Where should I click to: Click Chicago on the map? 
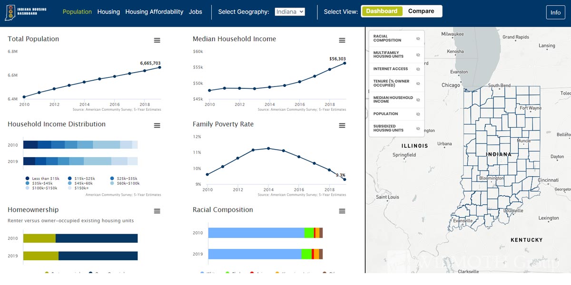pos(451,85)
